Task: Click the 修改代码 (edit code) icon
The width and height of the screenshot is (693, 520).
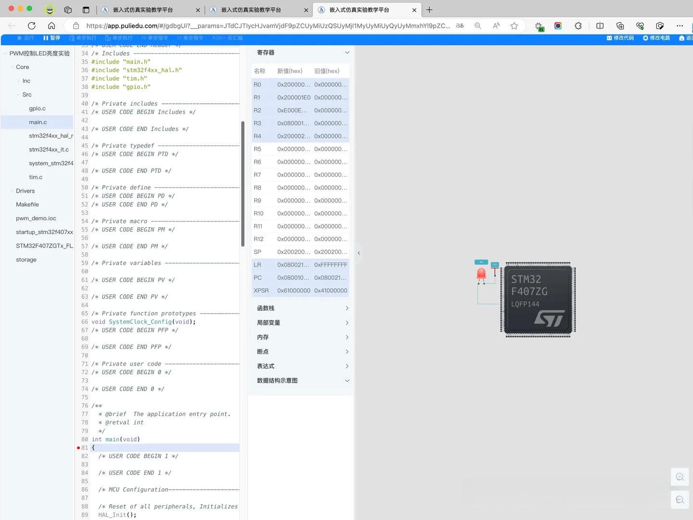Action: coord(609,38)
